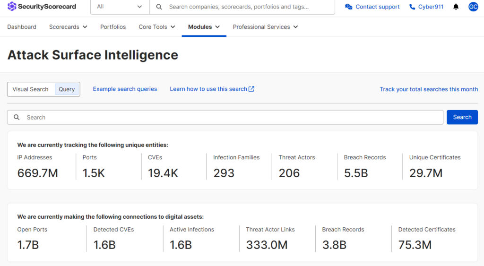Screen dimensions: 484x266
Task: Click the connections Breach Records value 3.8B
Action: click(334, 245)
